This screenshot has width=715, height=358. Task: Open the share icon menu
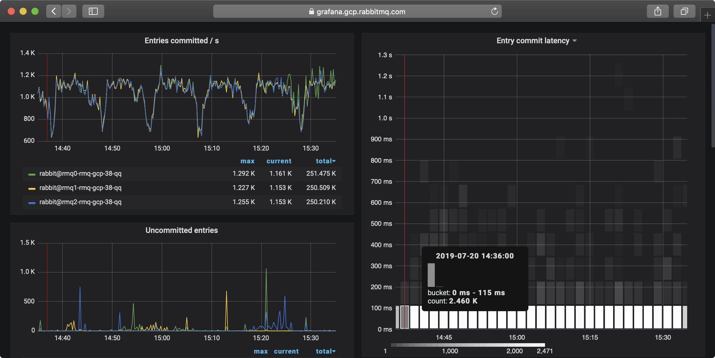[x=658, y=11]
